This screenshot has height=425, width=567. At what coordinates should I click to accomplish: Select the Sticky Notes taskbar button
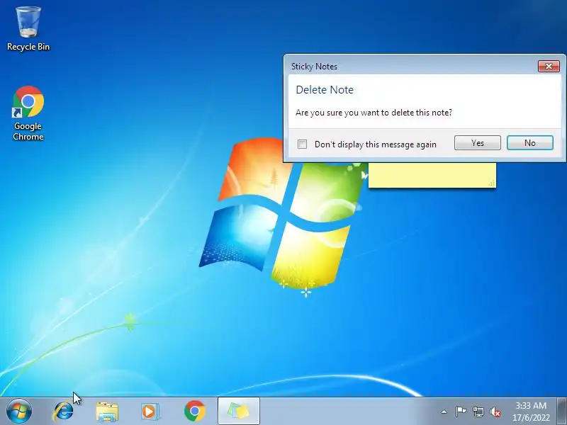point(239,411)
